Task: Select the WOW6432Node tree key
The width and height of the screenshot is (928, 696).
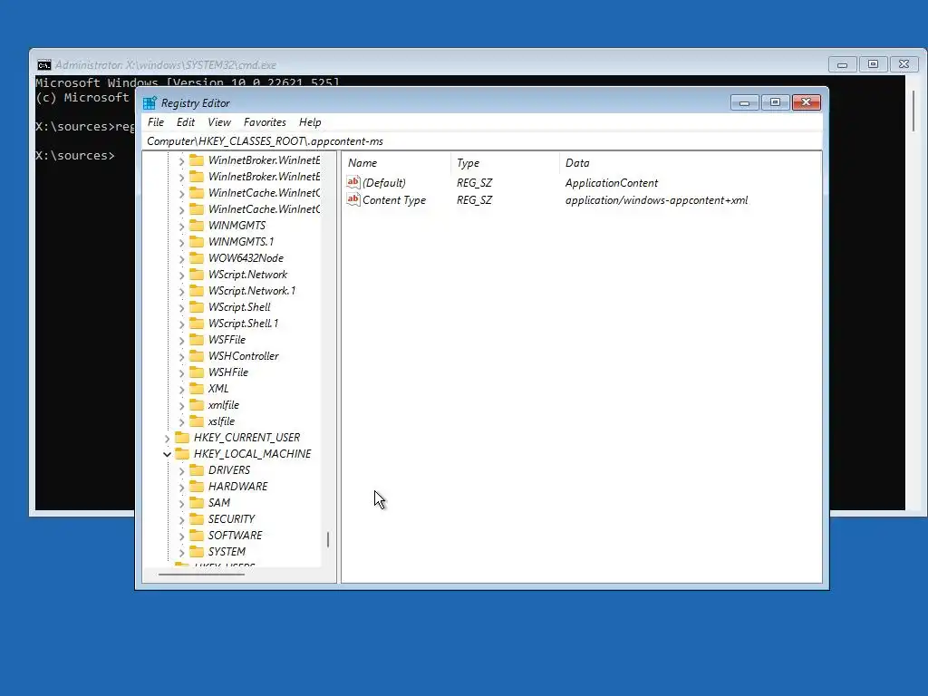Action: point(246,258)
